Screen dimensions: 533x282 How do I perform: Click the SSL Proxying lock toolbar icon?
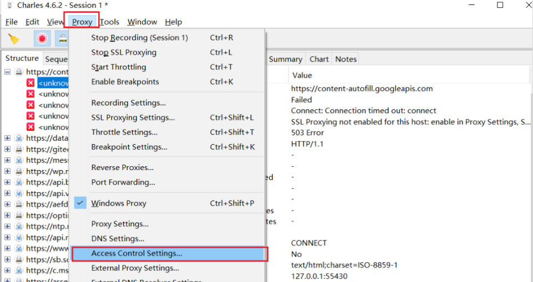pyautogui.click(x=62, y=39)
